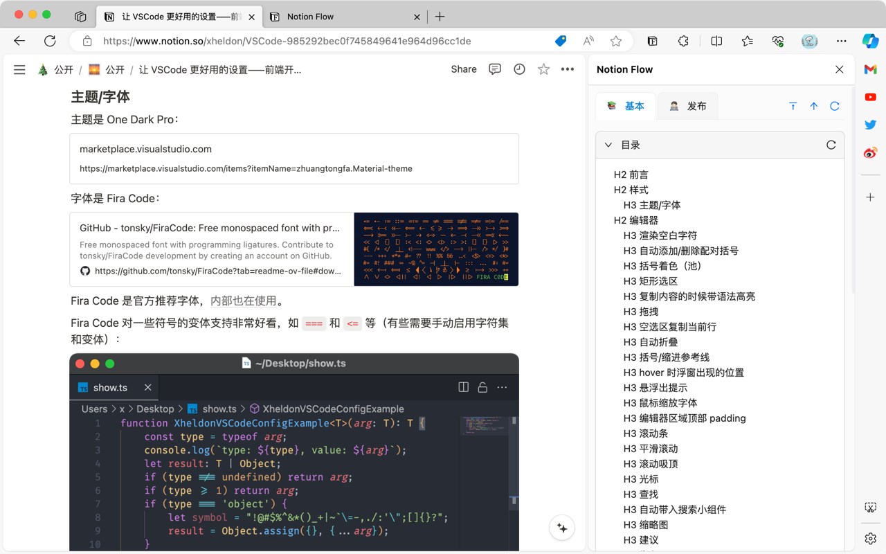Open Twitter from the browser sidebar
The height and width of the screenshot is (554, 886).
pyautogui.click(x=871, y=125)
